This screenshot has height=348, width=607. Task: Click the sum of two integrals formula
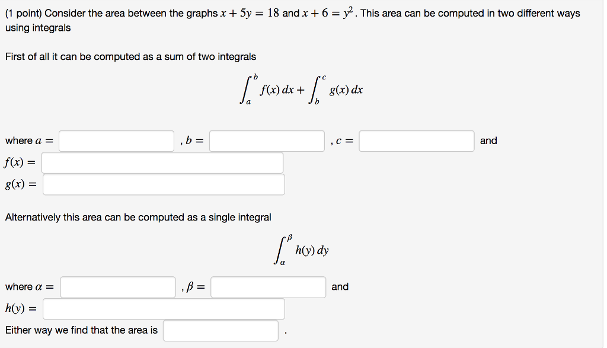click(x=303, y=88)
